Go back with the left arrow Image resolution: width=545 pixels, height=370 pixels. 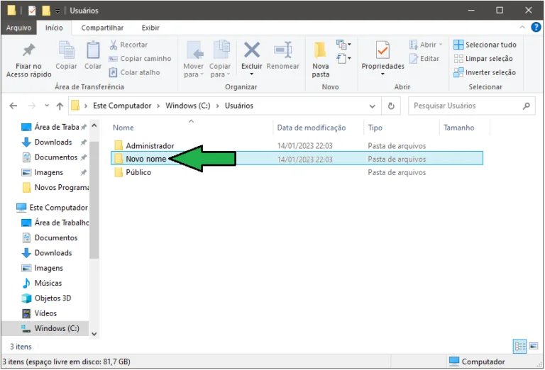pyautogui.click(x=13, y=106)
